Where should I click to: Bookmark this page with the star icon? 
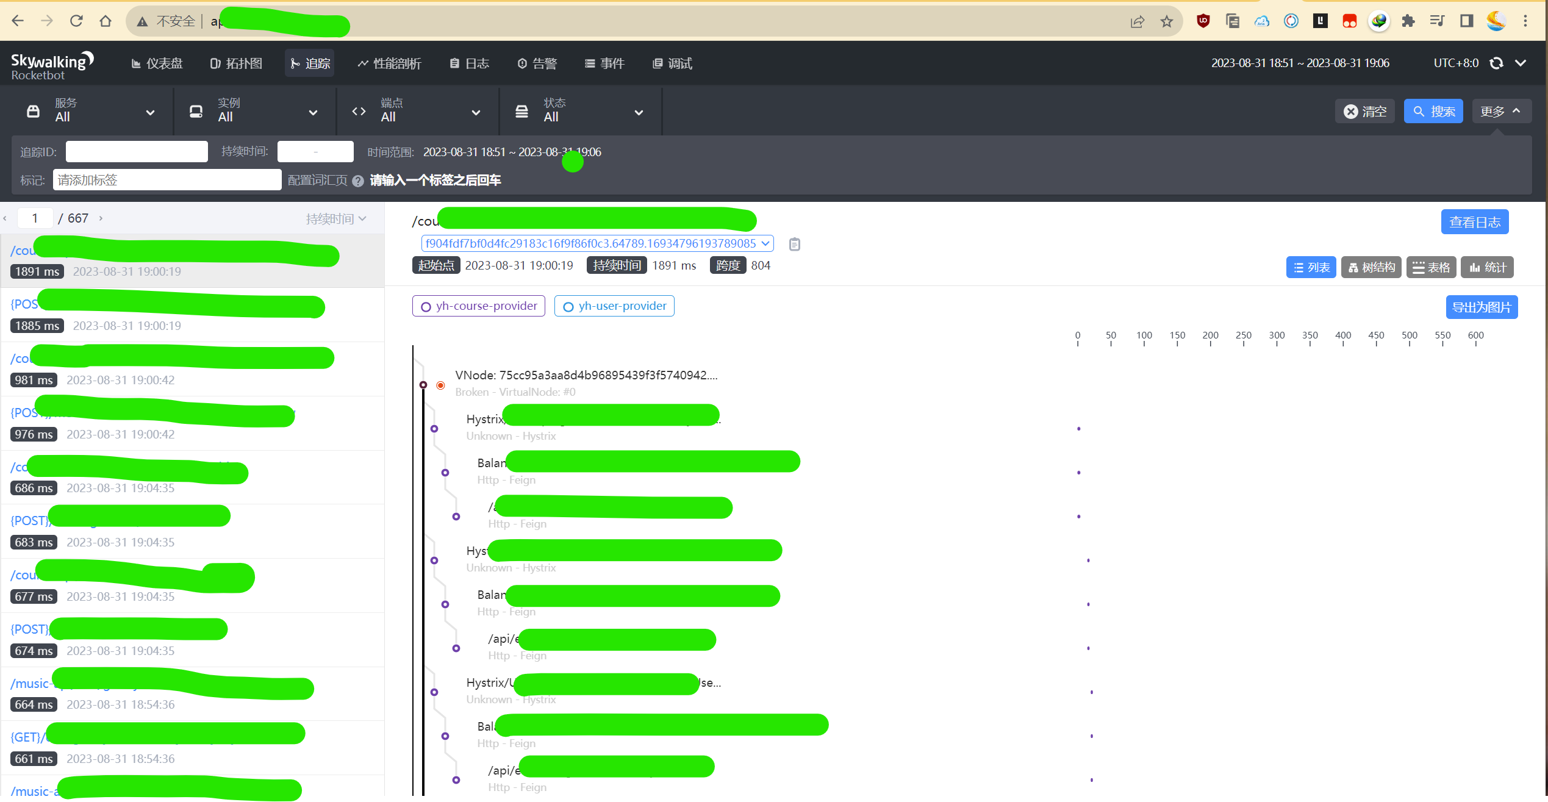pyautogui.click(x=1167, y=22)
